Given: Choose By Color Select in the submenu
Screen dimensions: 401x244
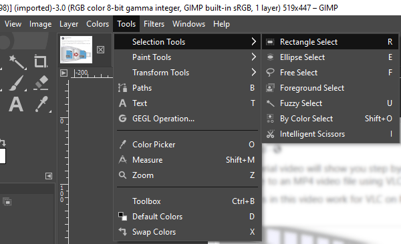Looking at the screenshot, I should [x=330, y=119].
